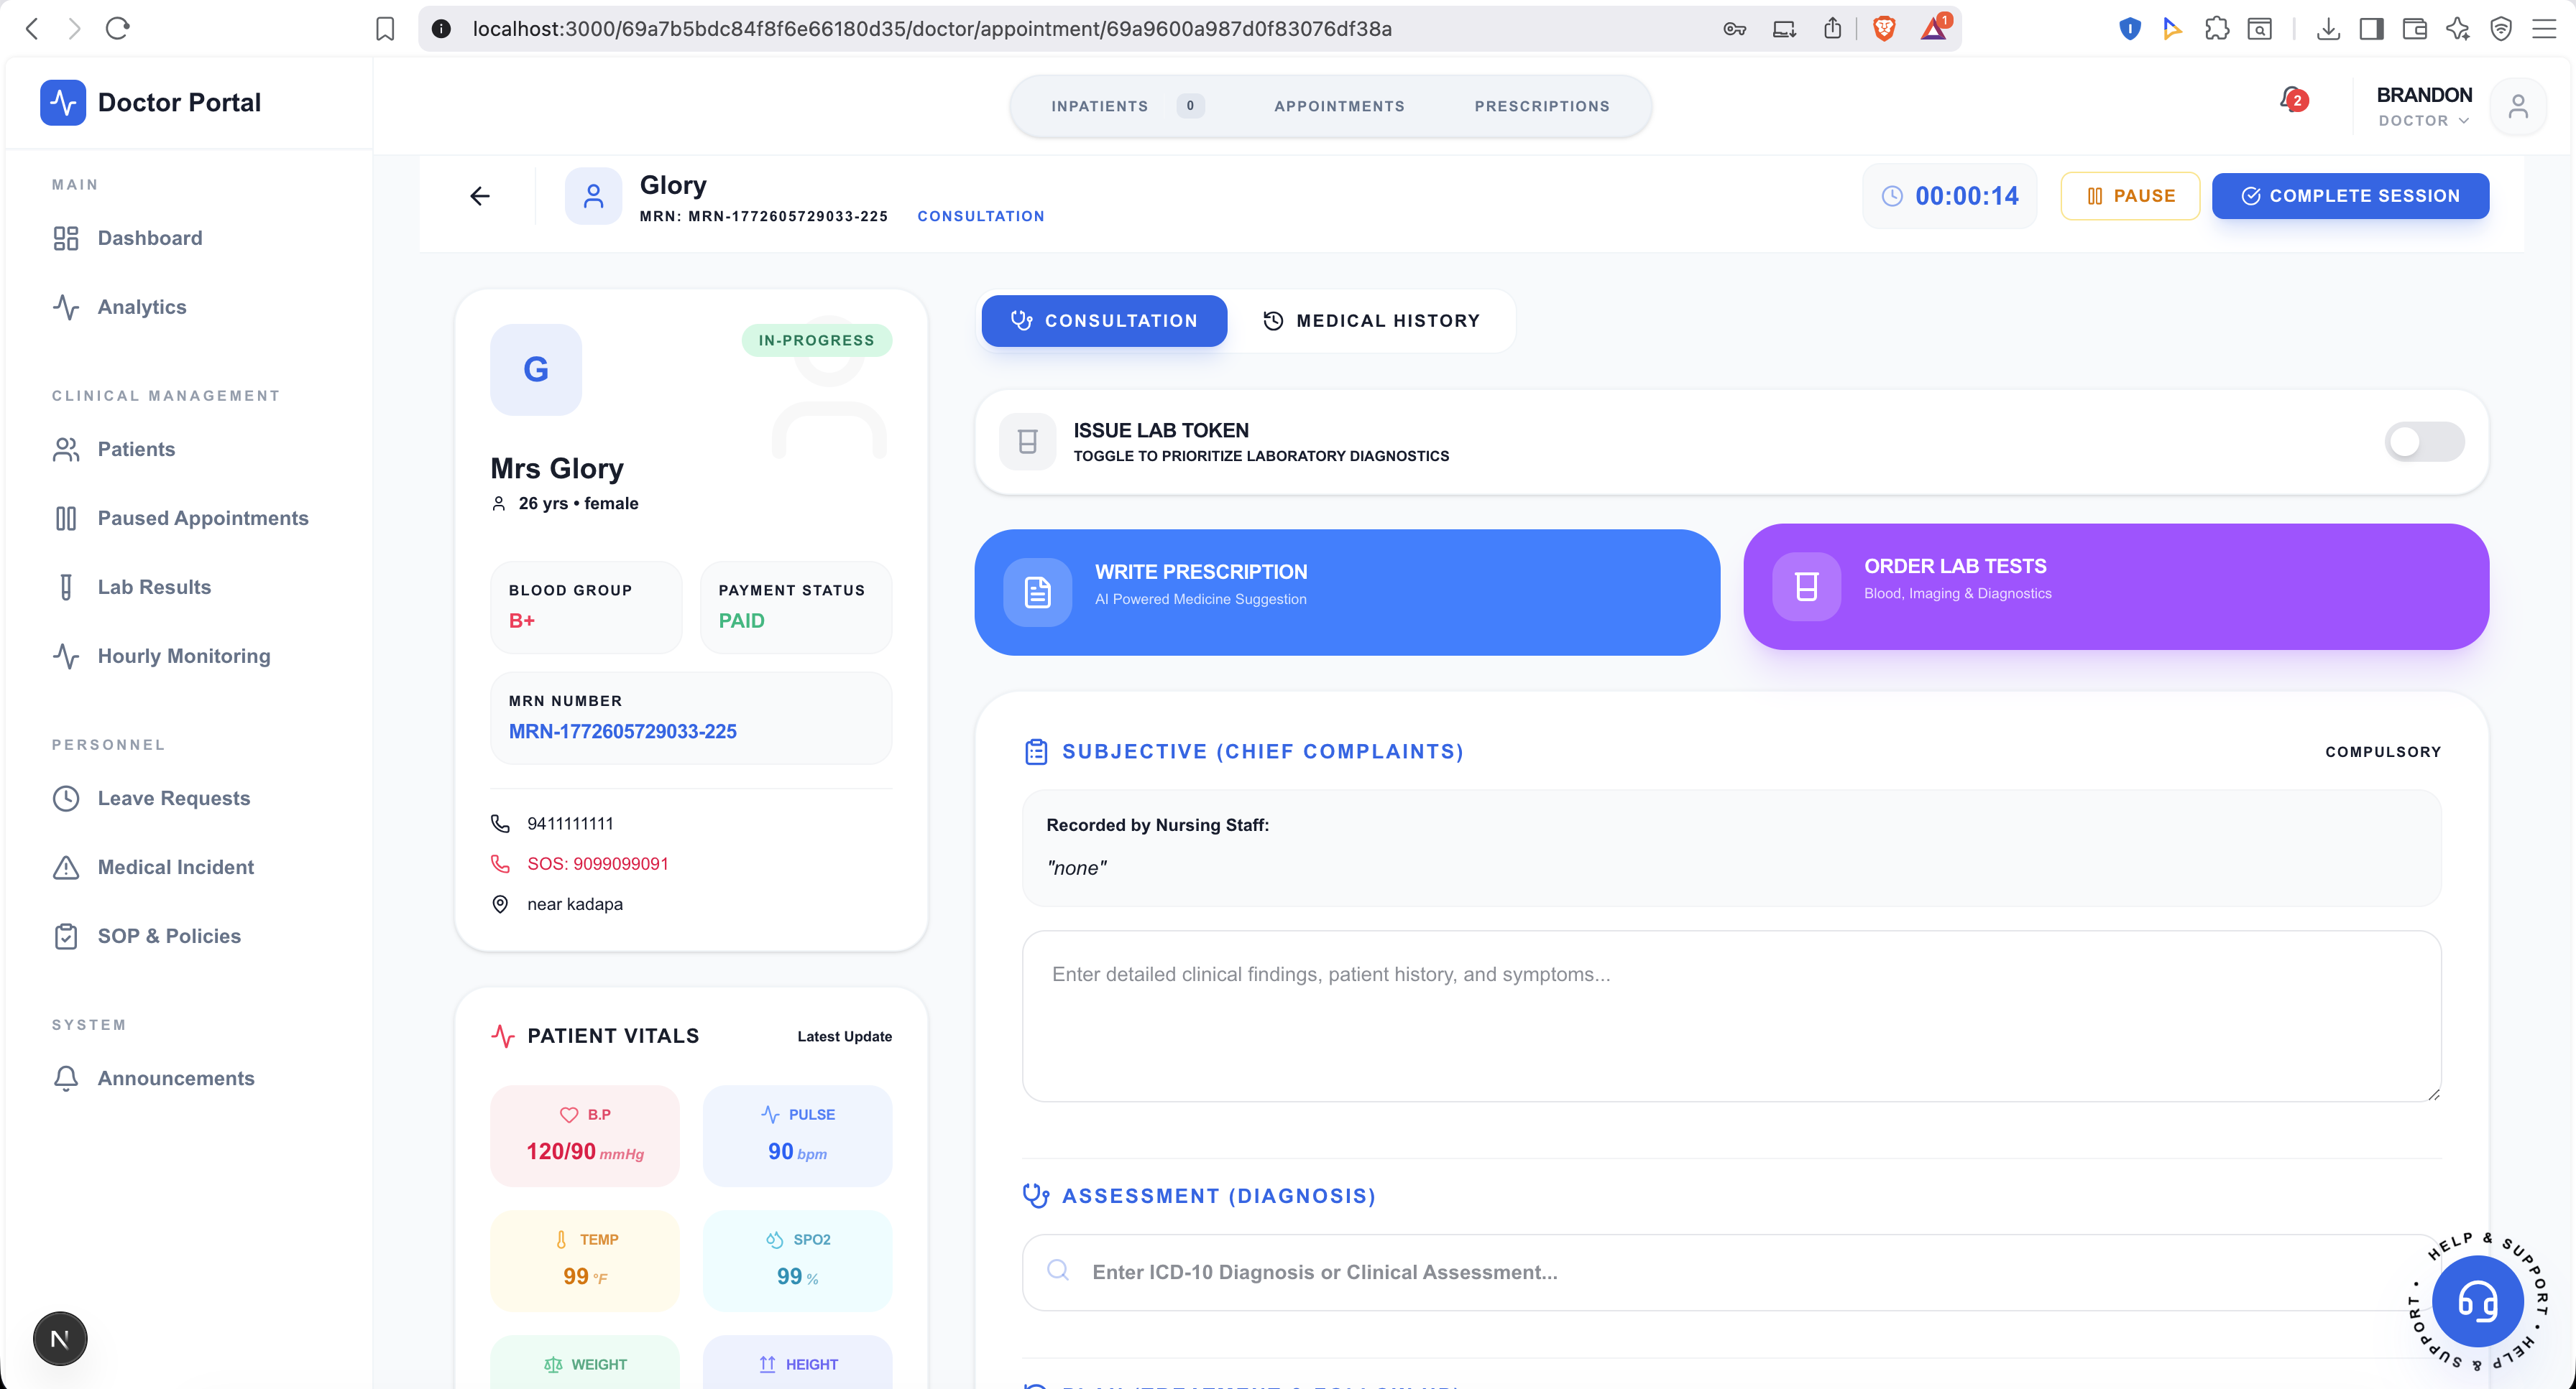This screenshot has height=1389, width=2576.
Task: Open Hourly Monitoring in the sidebar
Action: pos(184,656)
